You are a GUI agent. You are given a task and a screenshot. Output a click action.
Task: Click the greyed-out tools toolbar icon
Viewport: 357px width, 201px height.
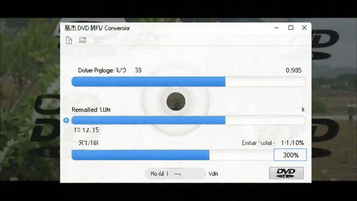[x=98, y=40]
